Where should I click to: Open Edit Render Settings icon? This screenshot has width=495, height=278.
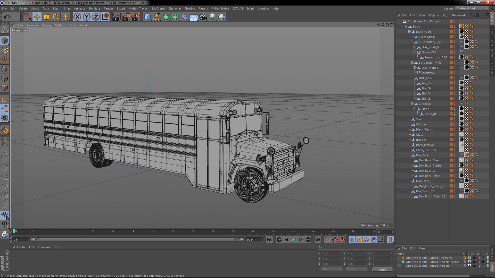[x=136, y=17]
